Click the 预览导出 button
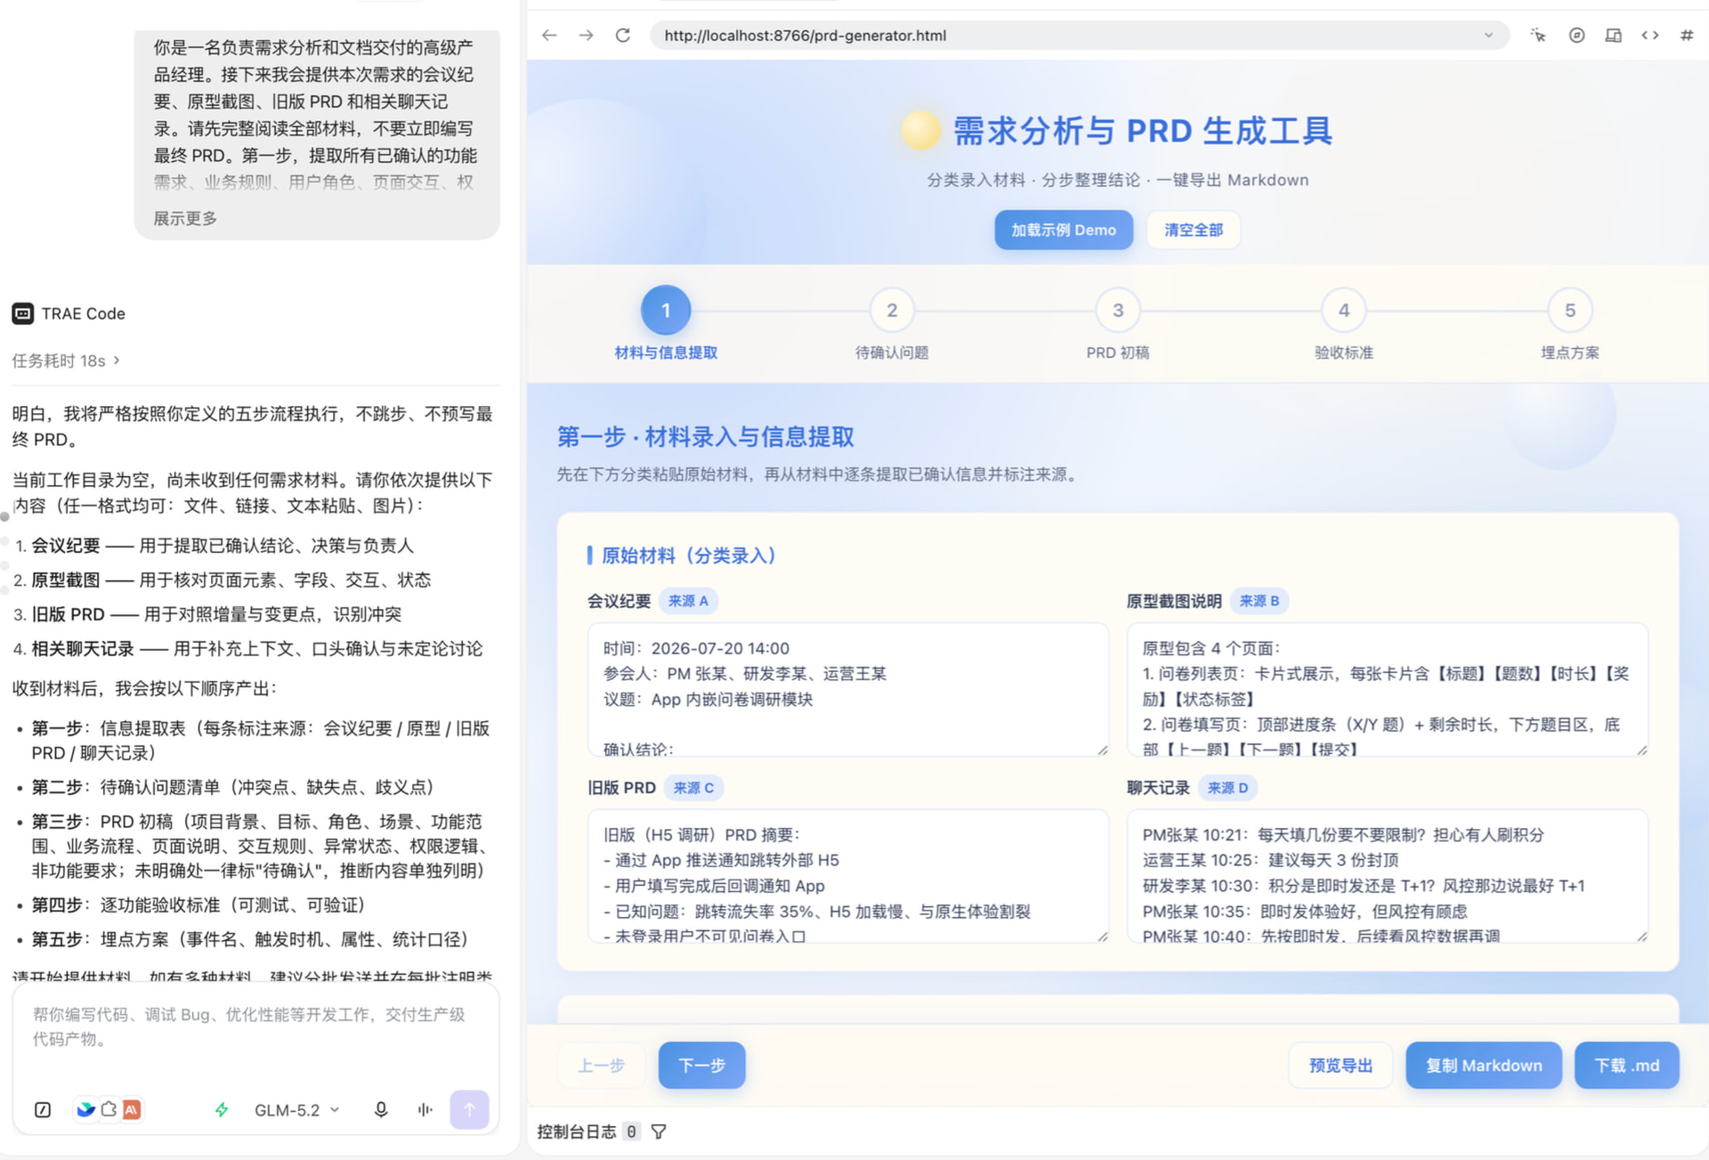This screenshot has height=1160, width=1709. point(1340,1065)
